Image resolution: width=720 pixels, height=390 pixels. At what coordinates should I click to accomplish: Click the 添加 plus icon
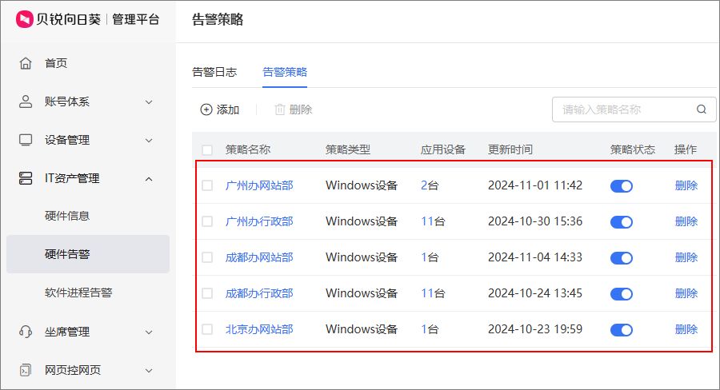[206, 109]
